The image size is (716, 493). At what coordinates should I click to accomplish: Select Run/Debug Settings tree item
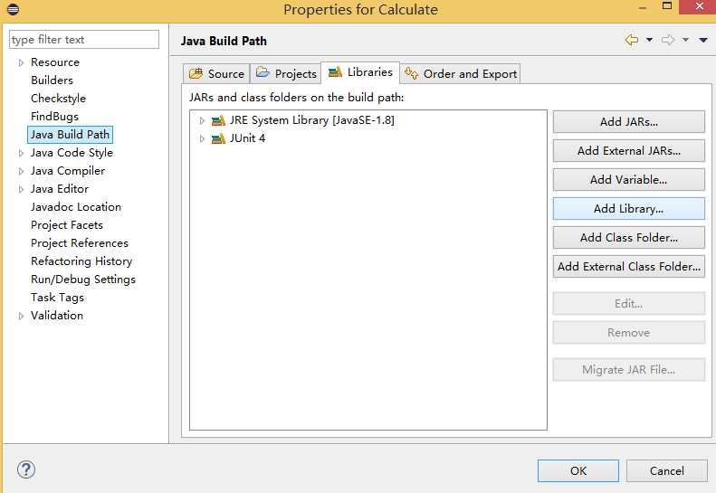click(83, 280)
